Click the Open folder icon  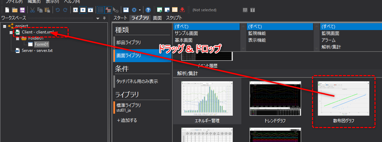point(15,10)
